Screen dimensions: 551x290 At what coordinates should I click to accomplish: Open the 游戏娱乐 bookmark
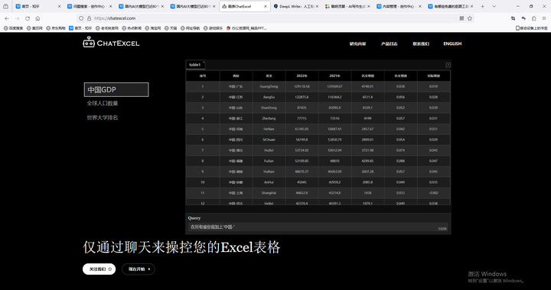[x=213, y=28]
